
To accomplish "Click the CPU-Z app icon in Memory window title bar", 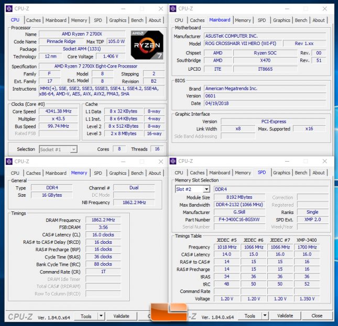I will click(9, 161).
